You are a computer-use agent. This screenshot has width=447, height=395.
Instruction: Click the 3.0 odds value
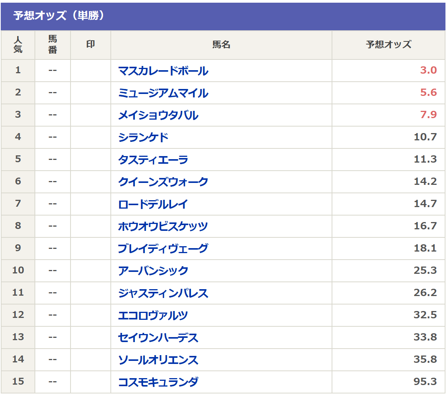click(x=428, y=71)
